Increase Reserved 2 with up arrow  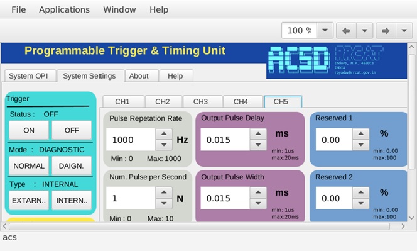point(361,192)
